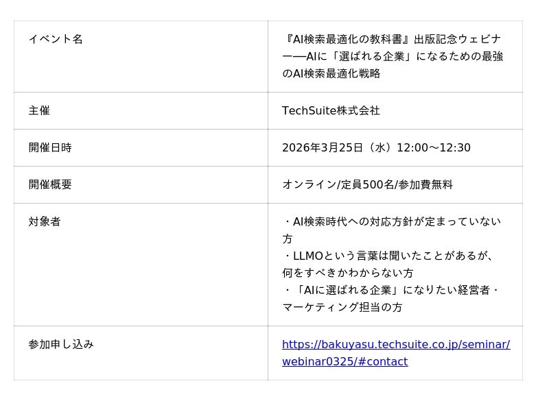549x401 pixels.
Task: Click the "開催概要" row label
Action: coord(50,184)
